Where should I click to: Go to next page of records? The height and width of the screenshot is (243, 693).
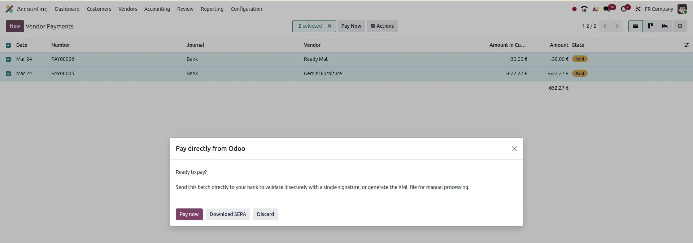617,26
